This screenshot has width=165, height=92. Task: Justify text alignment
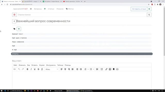72,69
